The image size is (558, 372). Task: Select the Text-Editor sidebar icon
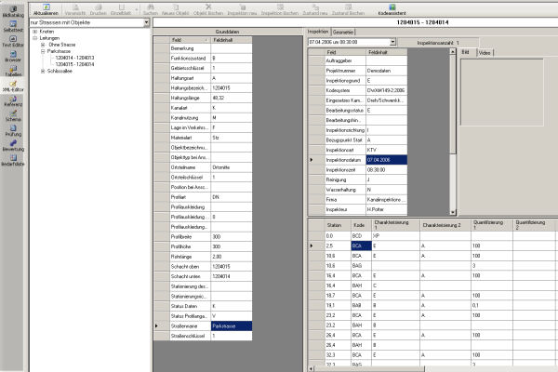click(x=13, y=39)
